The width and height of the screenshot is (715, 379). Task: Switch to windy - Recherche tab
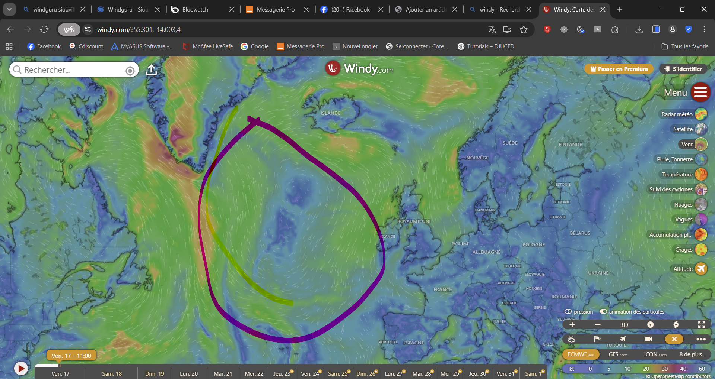tap(500, 9)
